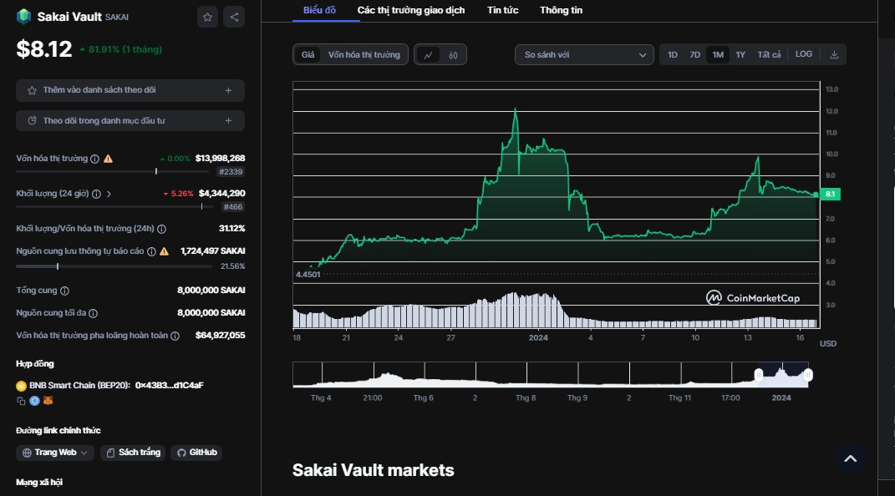Click the volume bars area of chart
The width and height of the screenshot is (895, 496).
[x=556, y=311]
